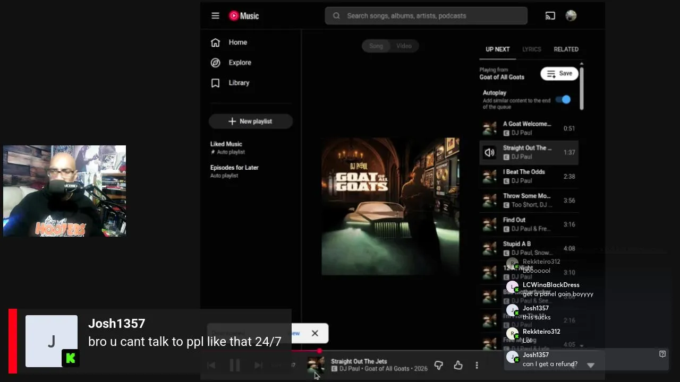
Task: Click the Goat of All Goats queue source
Action: (x=502, y=77)
